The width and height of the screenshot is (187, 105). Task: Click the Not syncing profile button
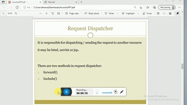point(167,7)
